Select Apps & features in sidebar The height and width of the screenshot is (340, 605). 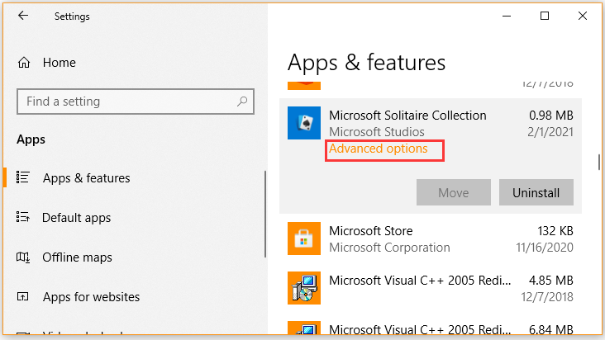(x=87, y=178)
